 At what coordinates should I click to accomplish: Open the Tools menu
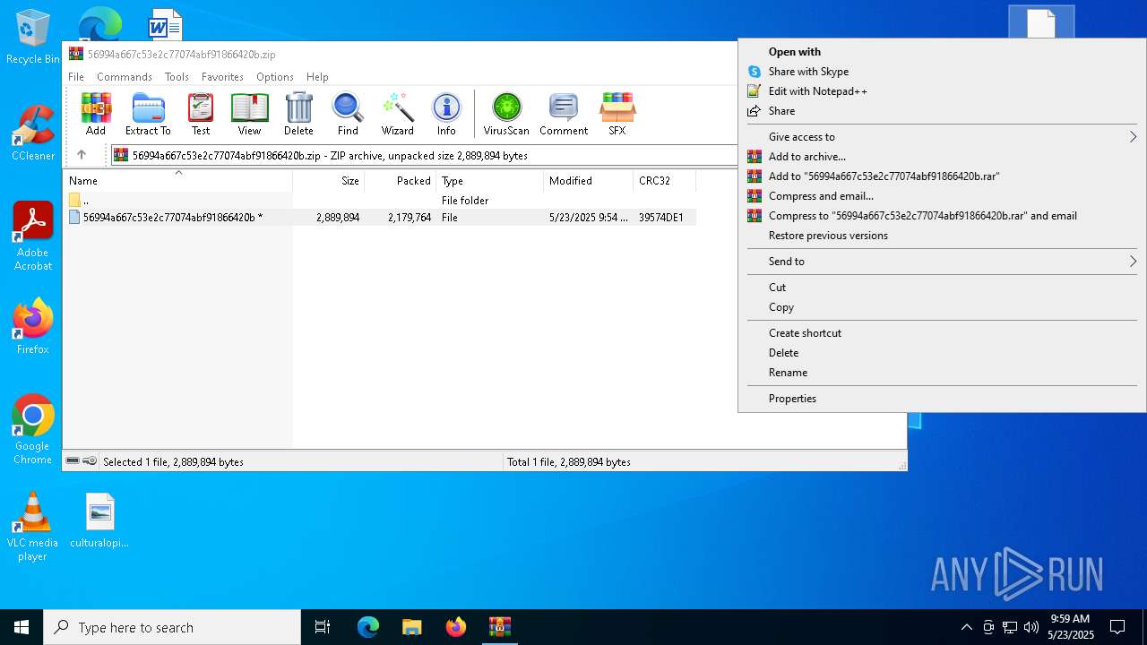pyautogui.click(x=177, y=77)
